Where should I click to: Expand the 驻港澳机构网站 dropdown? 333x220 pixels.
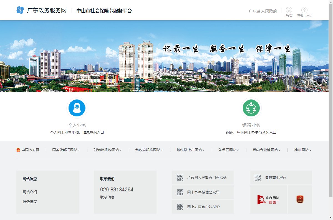coord(108,150)
